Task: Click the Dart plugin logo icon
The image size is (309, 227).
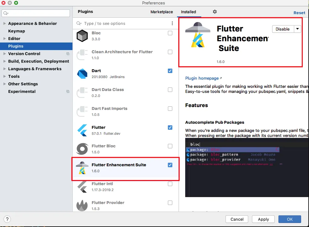Action: (82, 74)
